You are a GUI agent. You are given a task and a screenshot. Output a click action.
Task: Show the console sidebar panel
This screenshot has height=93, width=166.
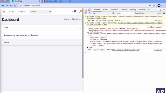point(86,13)
